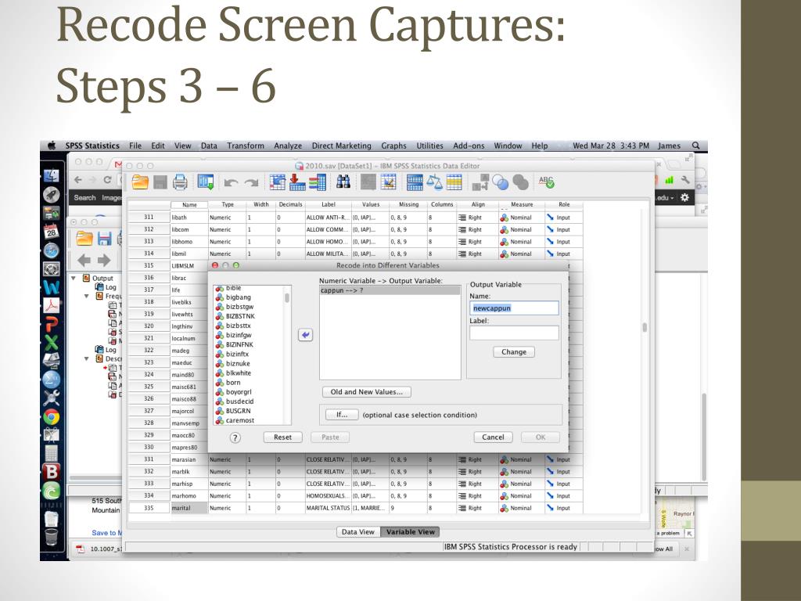Open the Add-ons menu

469,146
